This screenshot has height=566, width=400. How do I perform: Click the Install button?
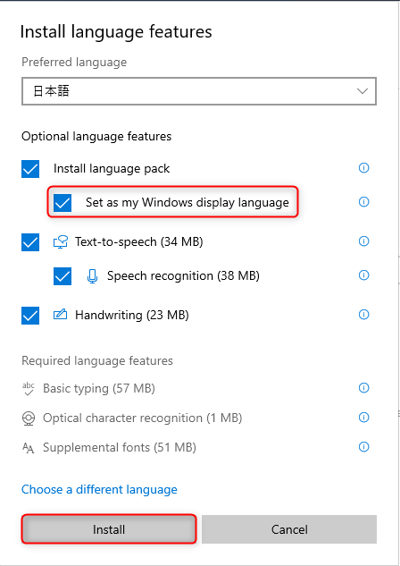click(x=108, y=529)
